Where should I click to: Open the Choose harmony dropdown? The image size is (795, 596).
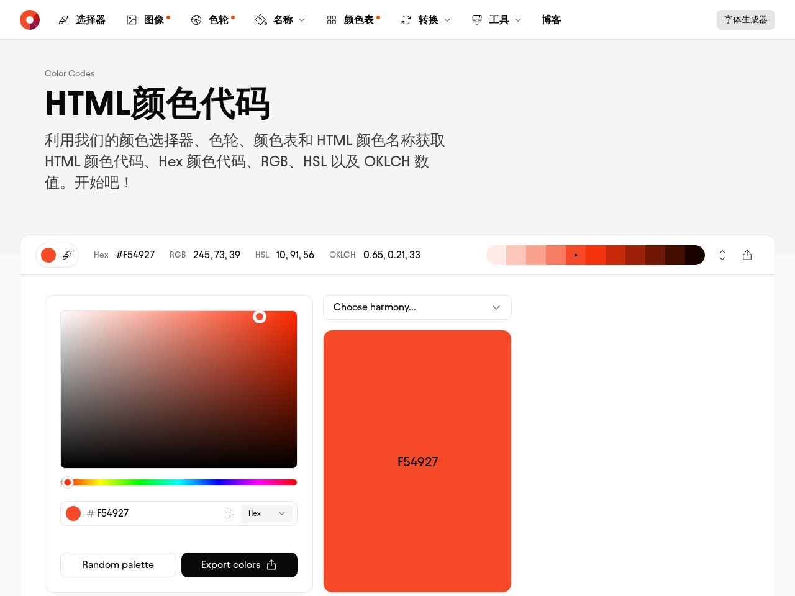point(417,307)
